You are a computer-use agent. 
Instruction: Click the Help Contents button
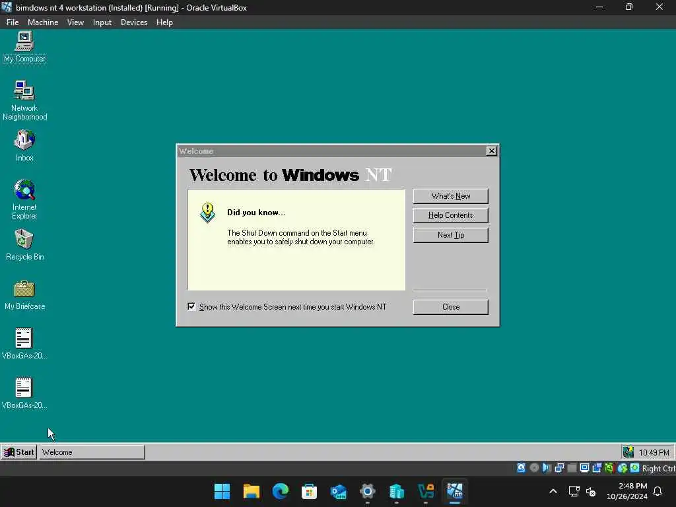point(450,215)
